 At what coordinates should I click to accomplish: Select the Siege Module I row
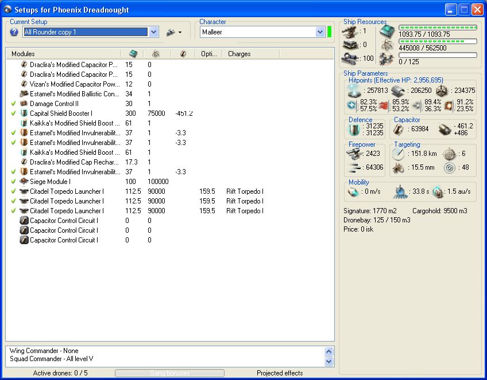click(x=169, y=182)
